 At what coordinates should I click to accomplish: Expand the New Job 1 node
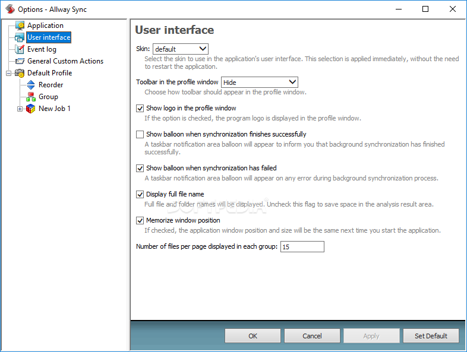point(20,109)
